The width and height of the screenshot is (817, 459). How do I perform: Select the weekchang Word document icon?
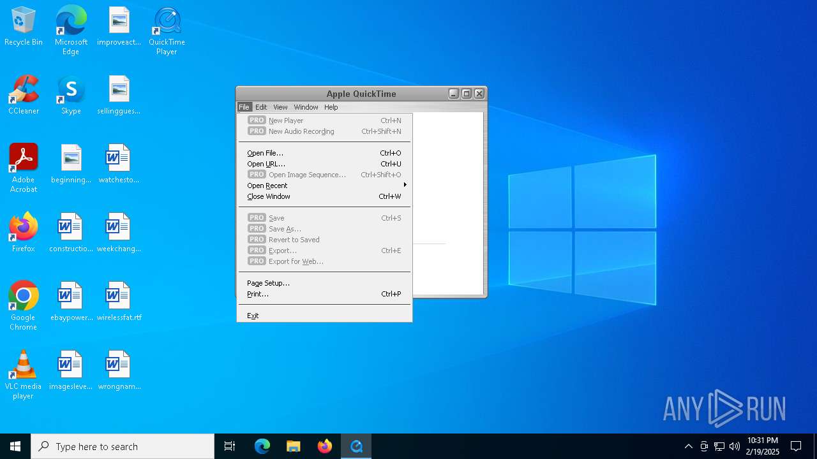(x=119, y=233)
